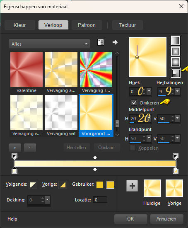This screenshot has width=188, height=228.
Task: Click the bottom-right color stop marker
Action: point(176,170)
